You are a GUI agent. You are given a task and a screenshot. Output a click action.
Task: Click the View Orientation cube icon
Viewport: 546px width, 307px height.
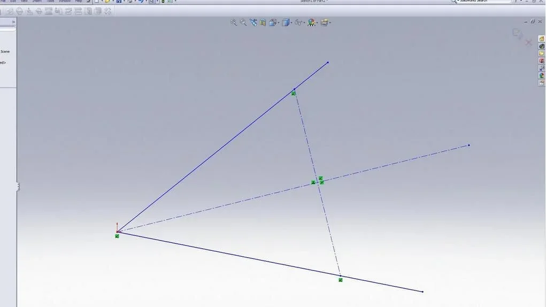[273, 22]
